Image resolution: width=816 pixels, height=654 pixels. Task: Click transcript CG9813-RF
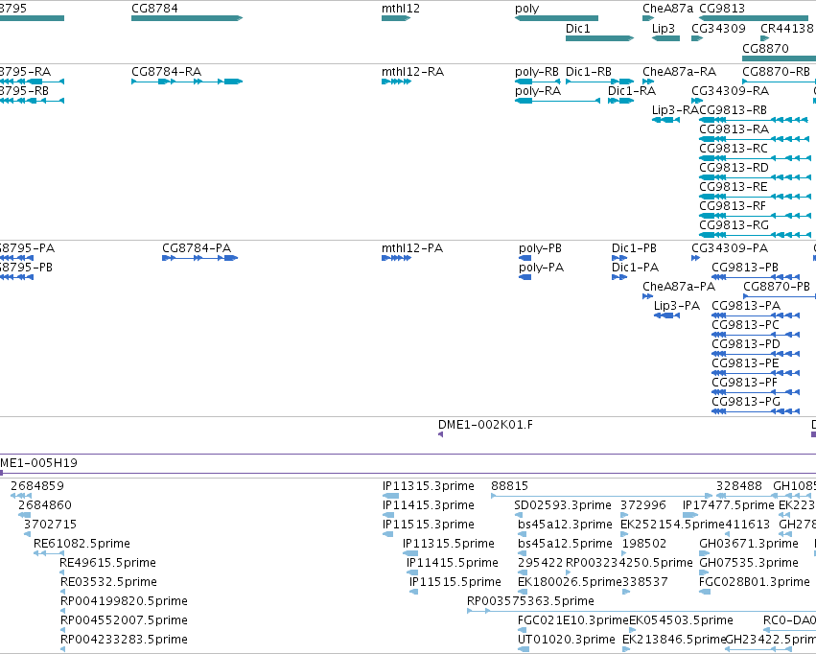(756, 216)
